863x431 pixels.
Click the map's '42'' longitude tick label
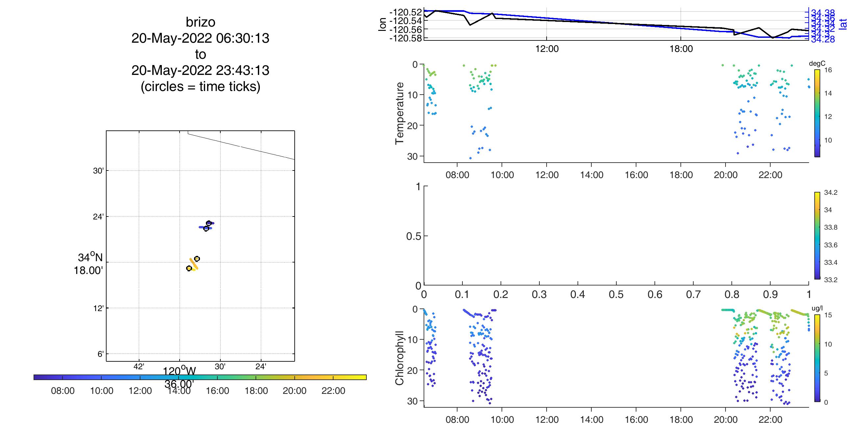(x=139, y=367)
